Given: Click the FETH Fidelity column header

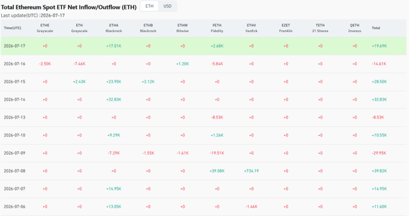Looking at the screenshot, I should point(217,28).
